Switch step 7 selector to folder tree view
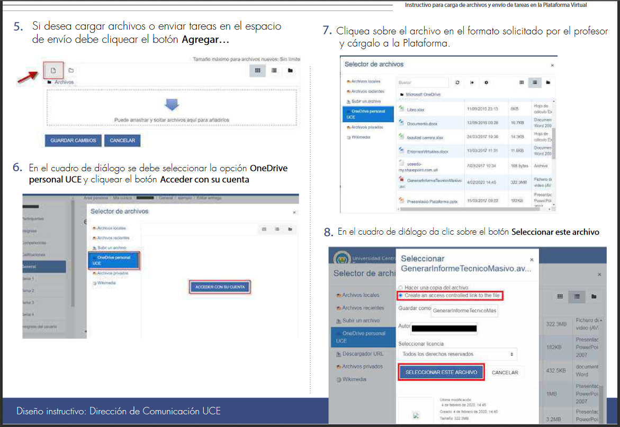The image size is (620, 427). (548, 82)
